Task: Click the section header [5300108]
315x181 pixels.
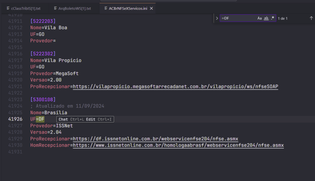Action: [43, 100]
